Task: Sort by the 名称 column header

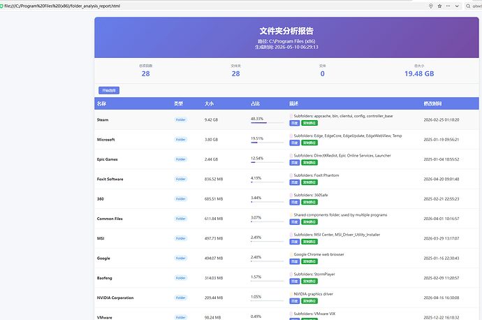Action: coord(101,103)
